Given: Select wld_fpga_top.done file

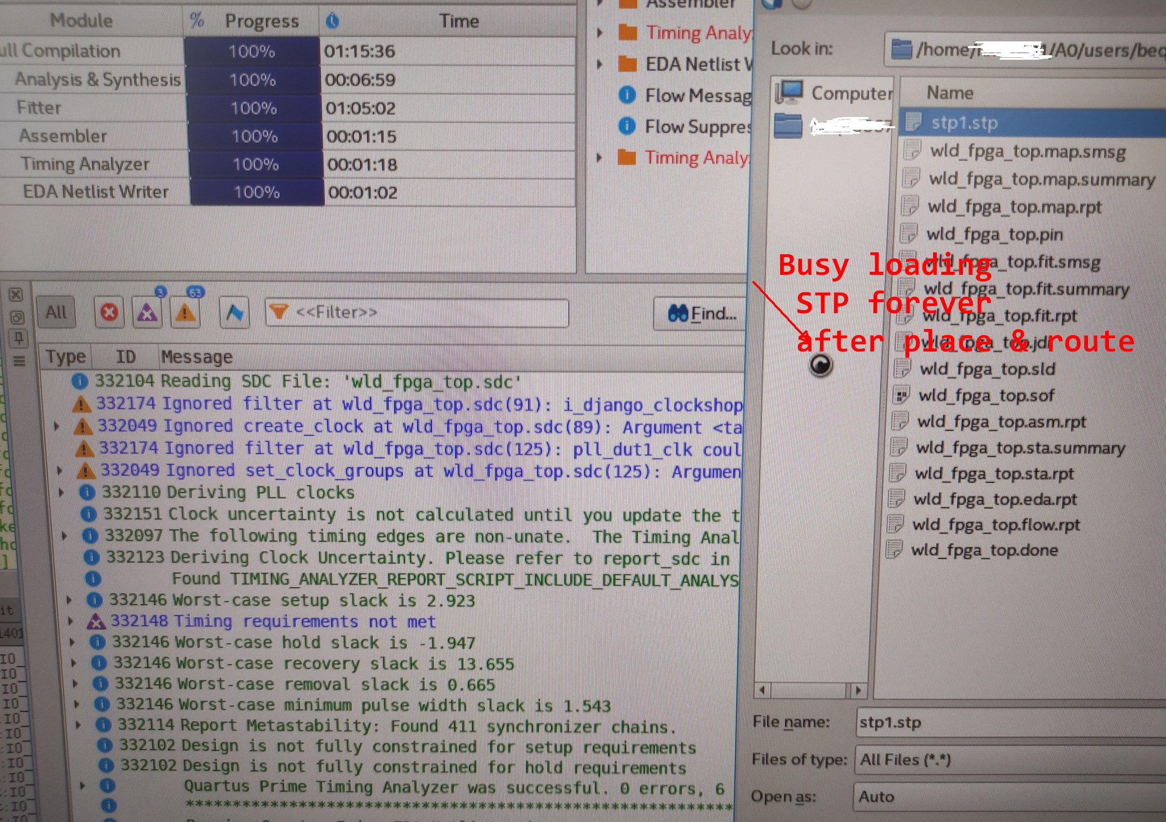Looking at the screenshot, I should pyautogui.click(x=984, y=550).
